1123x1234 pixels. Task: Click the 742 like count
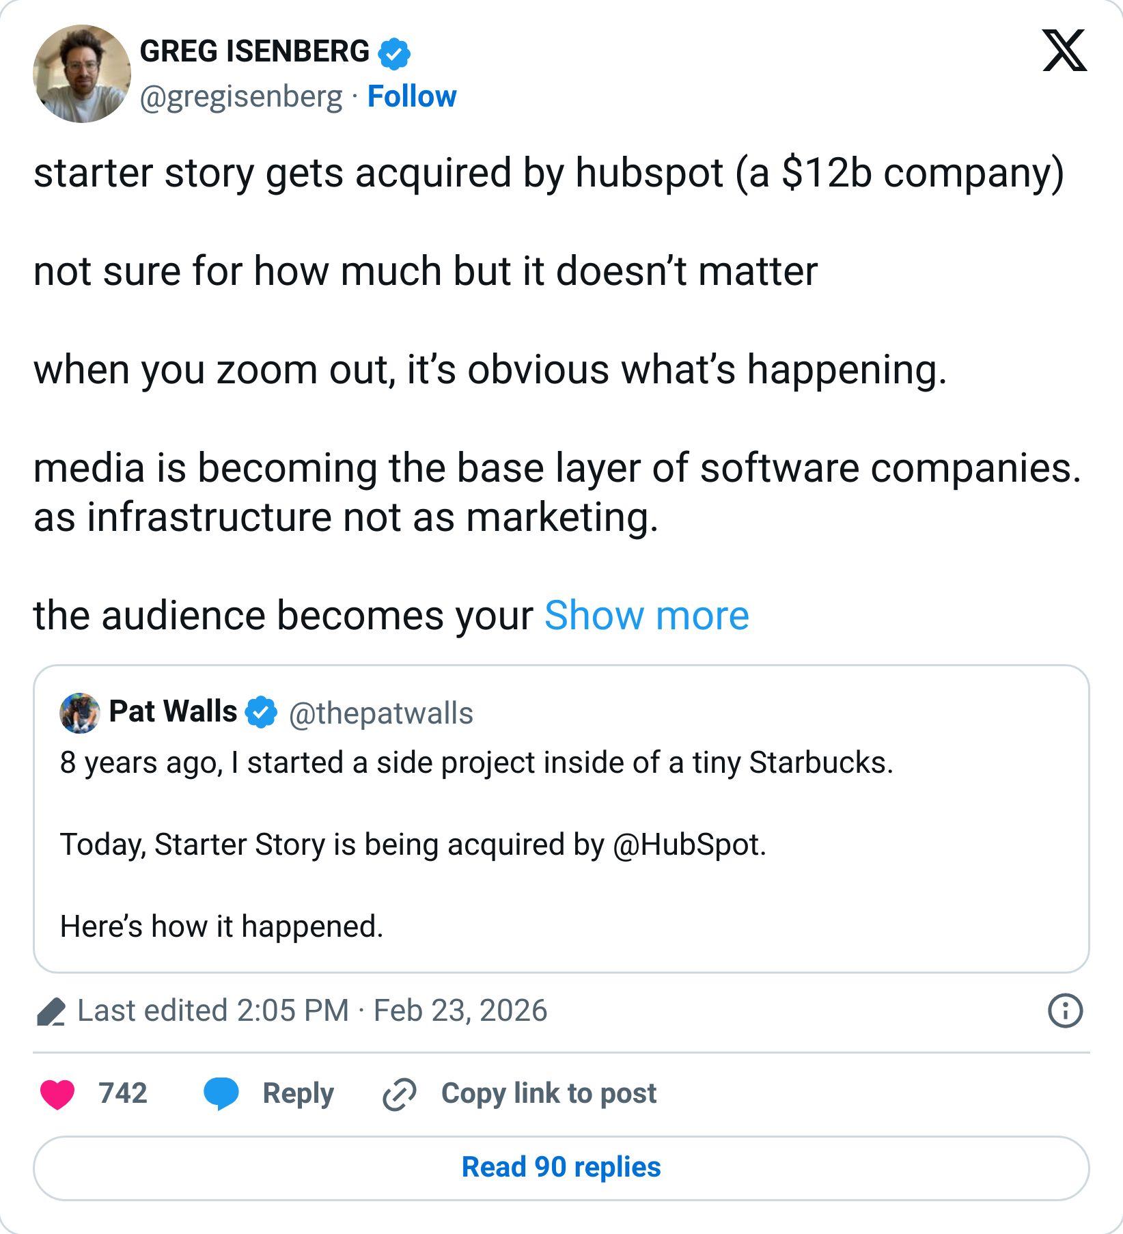[x=123, y=1093]
